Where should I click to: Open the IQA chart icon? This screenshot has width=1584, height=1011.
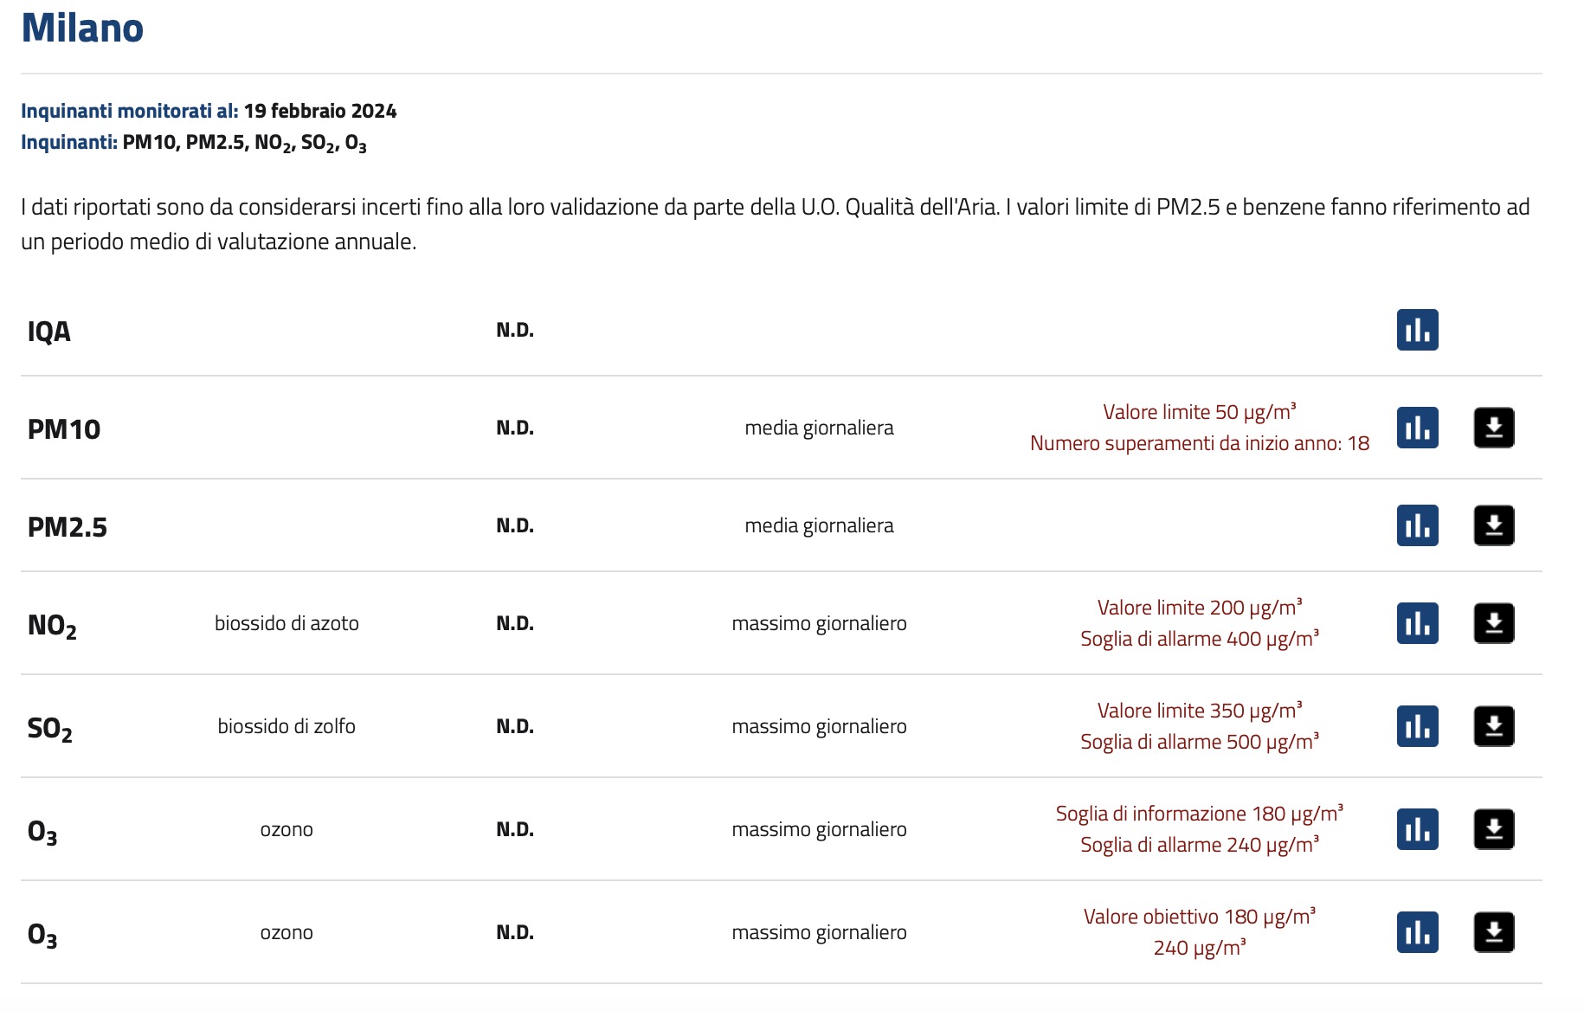click(x=1417, y=330)
